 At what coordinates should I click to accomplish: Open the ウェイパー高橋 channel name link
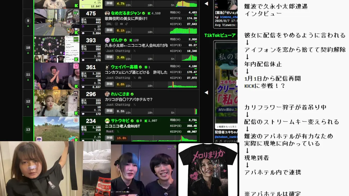124,67
